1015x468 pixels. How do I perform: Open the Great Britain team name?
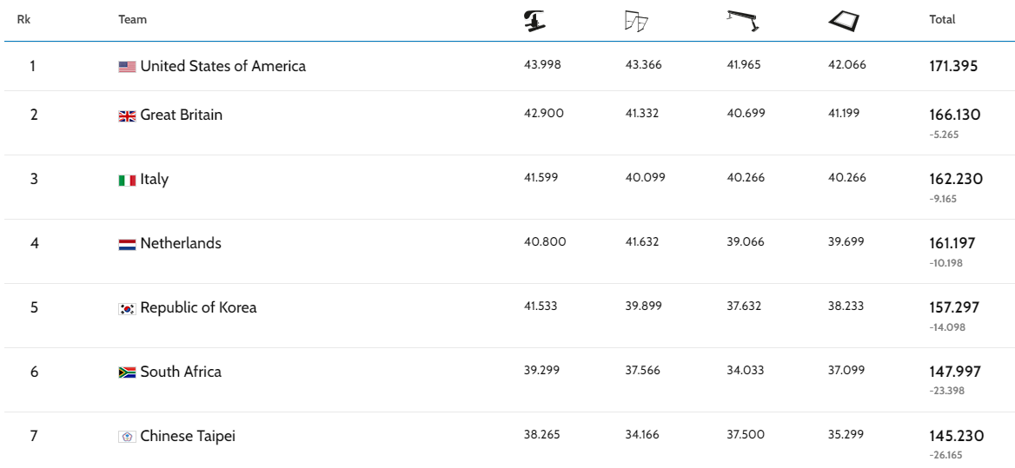click(181, 115)
